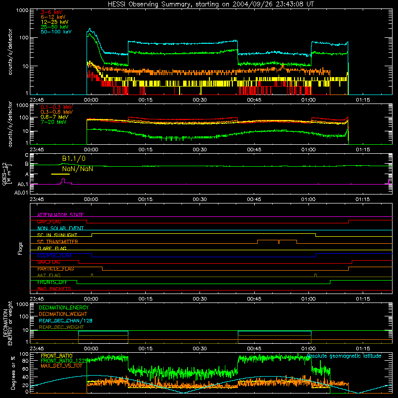Click the REAR_DEC_CHAN/128 legend label
The width and height of the screenshot is (398, 398).
66,321
